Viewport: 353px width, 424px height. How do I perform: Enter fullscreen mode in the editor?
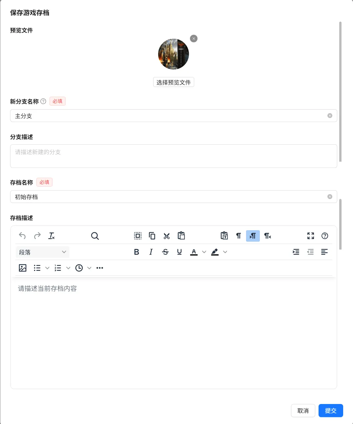click(310, 236)
